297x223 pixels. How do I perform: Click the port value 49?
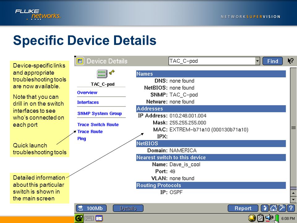(172, 171)
